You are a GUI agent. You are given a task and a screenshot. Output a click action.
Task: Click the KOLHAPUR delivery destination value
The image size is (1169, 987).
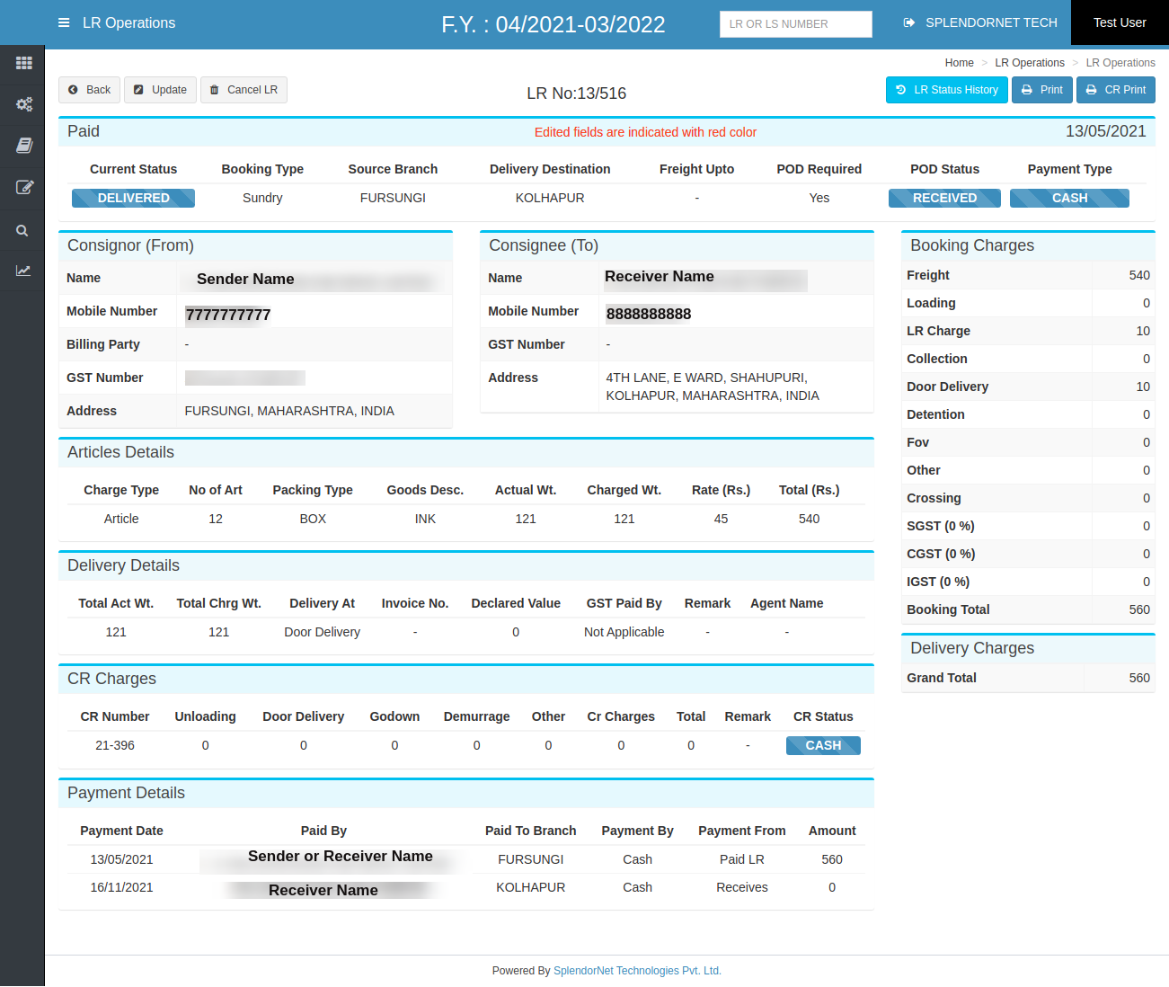pos(550,198)
